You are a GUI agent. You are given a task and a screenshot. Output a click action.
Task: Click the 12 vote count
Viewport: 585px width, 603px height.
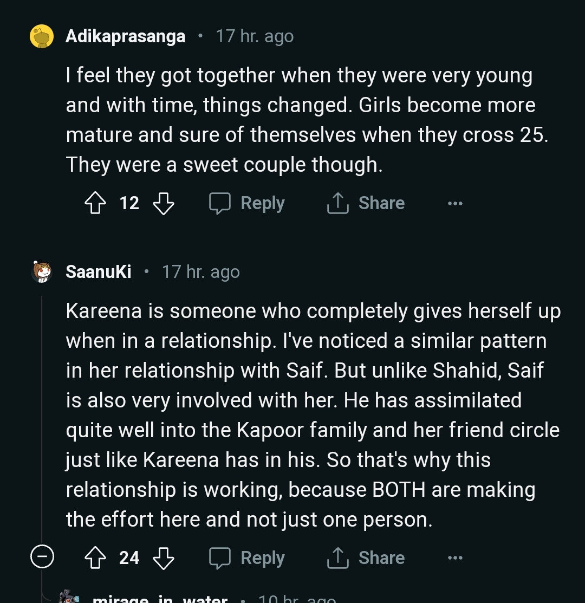pos(129,204)
